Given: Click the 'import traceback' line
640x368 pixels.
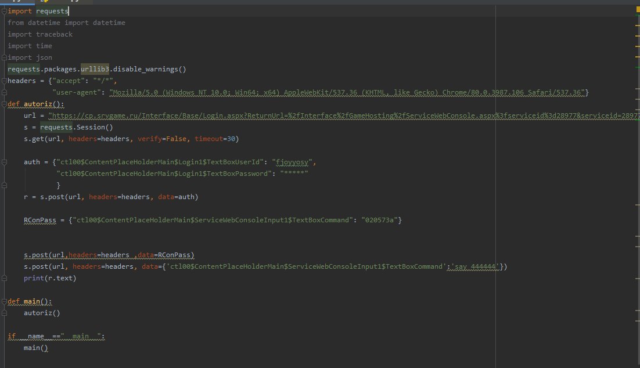Looking at the screenshot, I should (40, 34).
